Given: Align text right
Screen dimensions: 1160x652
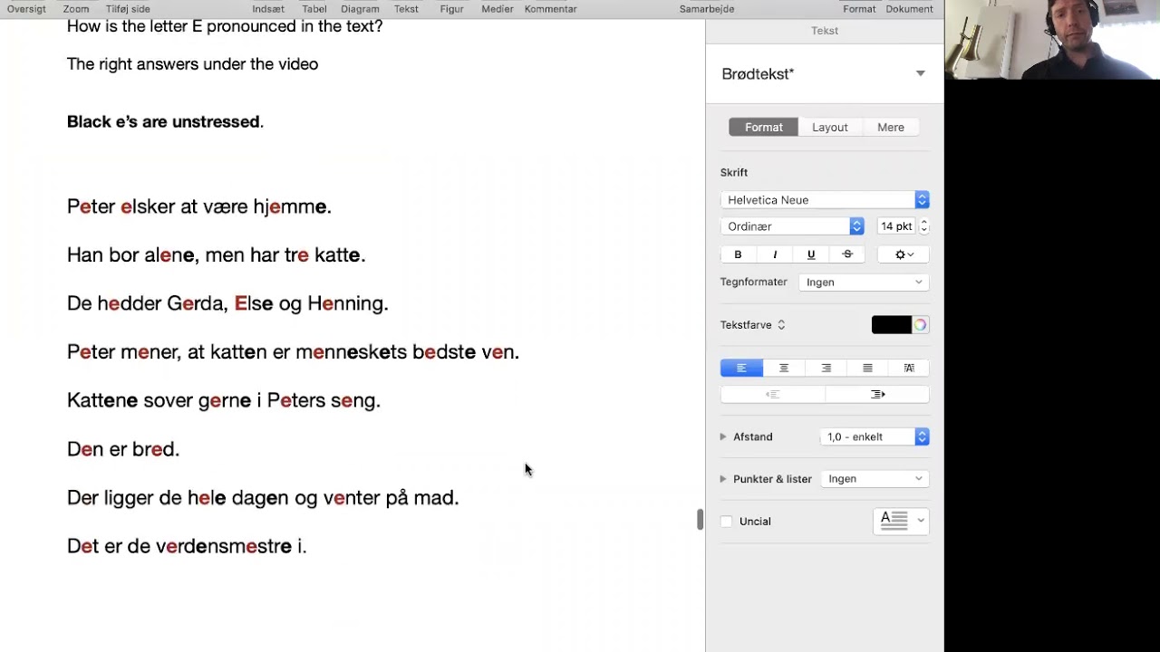Looking at the screenshot, I should coord(826,368).
